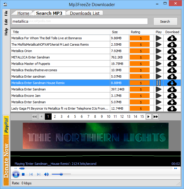
Task: Download The Misfits Last Caress Remix
Action: 172,44
